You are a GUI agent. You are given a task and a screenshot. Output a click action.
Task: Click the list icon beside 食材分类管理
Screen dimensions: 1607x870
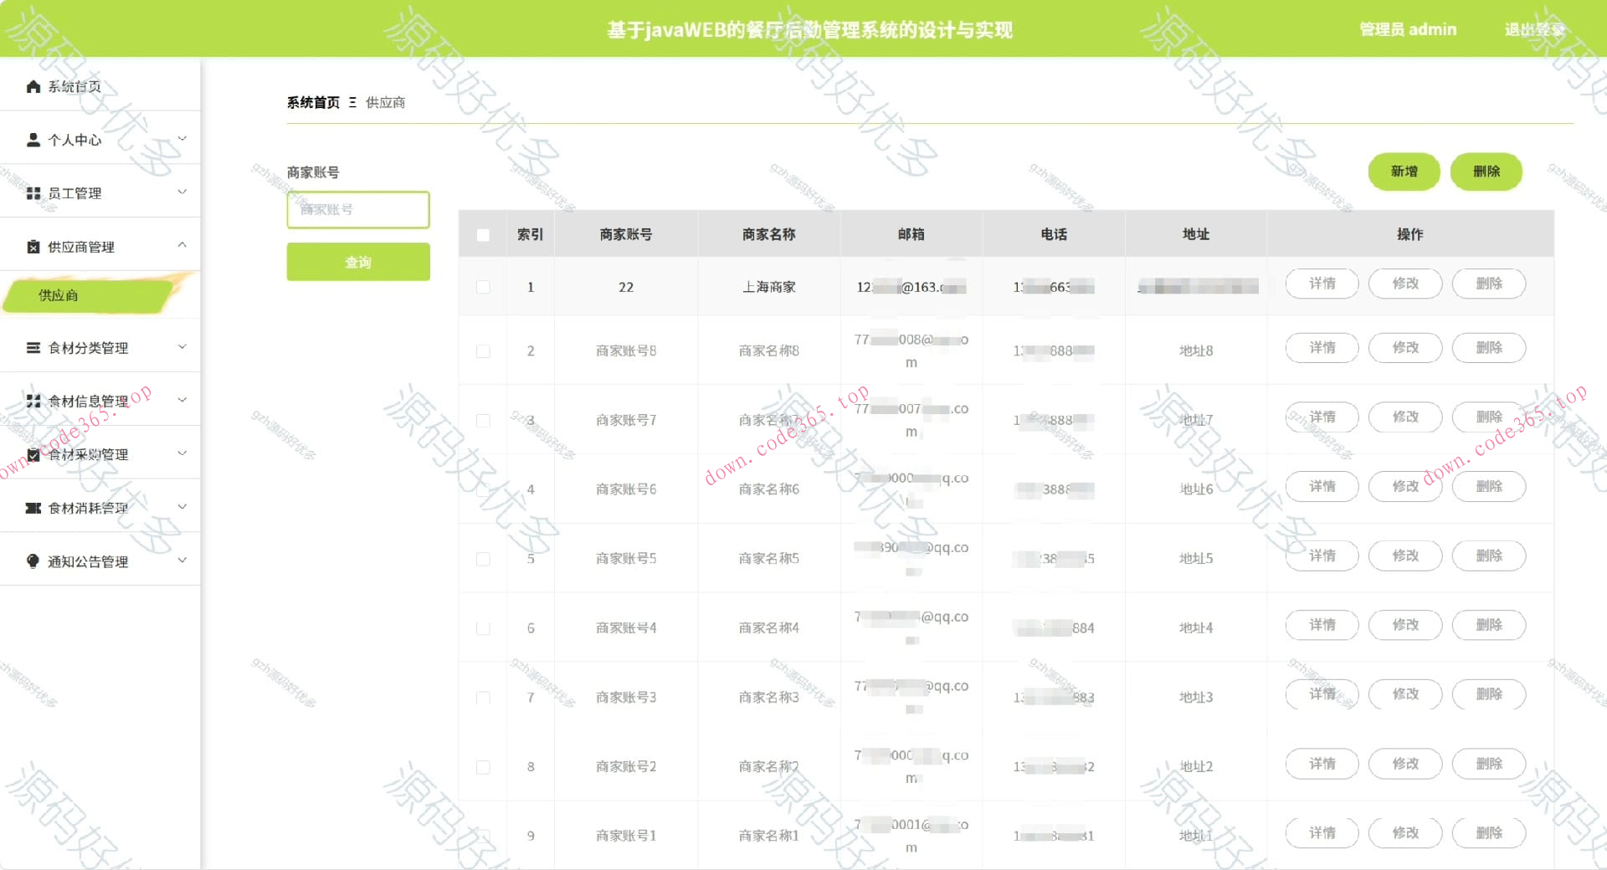(x=33, y=347)
